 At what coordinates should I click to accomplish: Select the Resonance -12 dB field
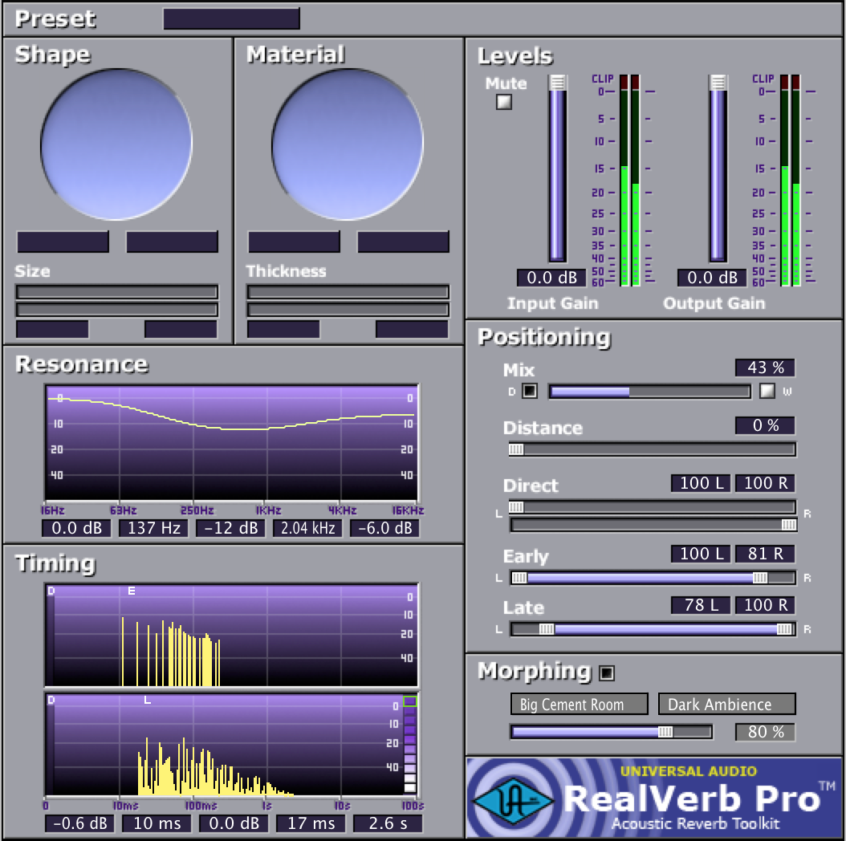coord(231,528)
